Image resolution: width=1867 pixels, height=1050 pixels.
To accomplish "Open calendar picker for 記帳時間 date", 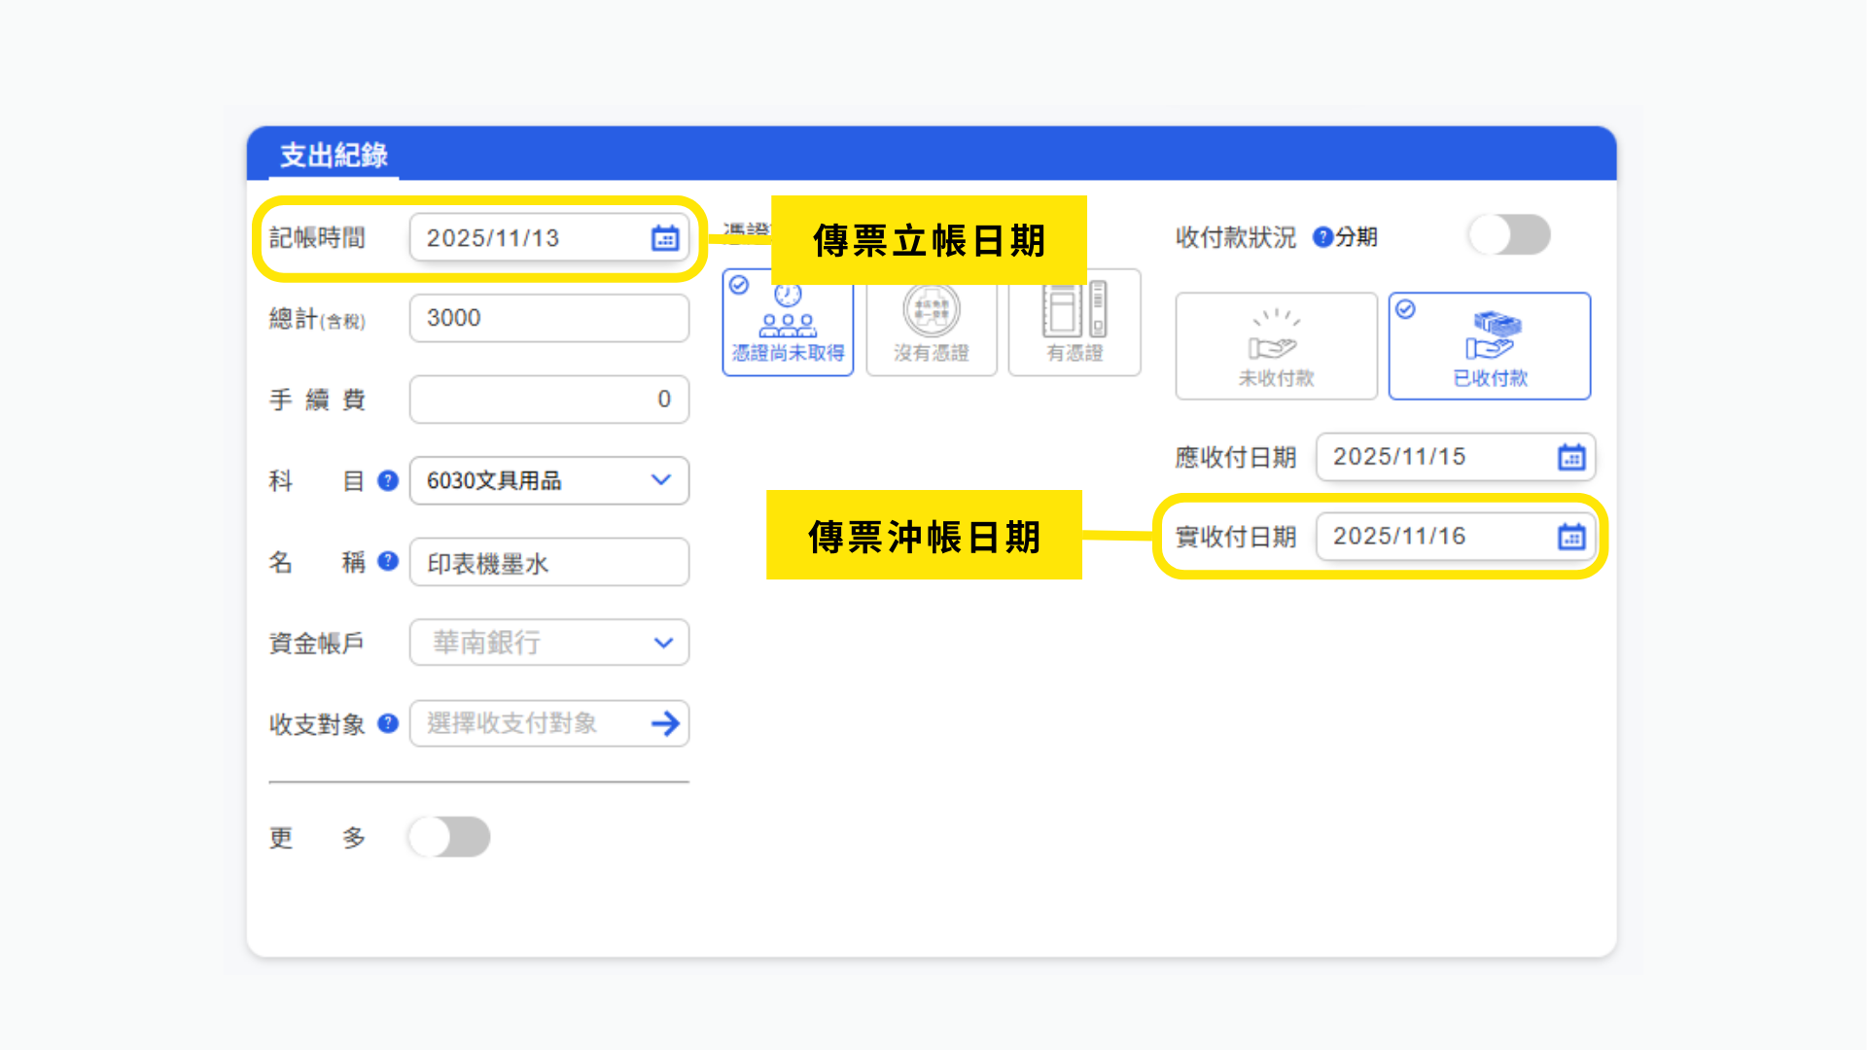I will click(665, 238).
